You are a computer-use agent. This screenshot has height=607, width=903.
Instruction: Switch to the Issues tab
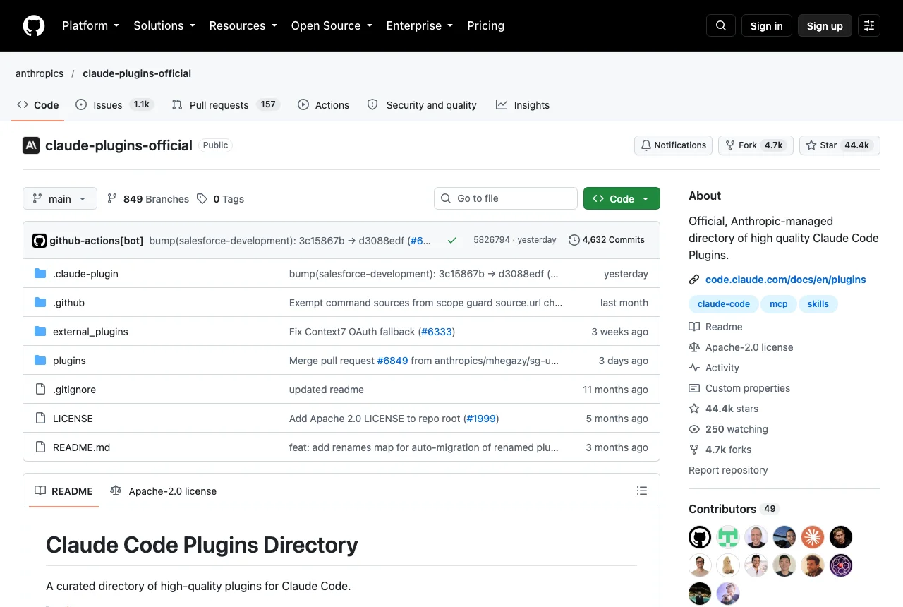click(x=114, y=104)
